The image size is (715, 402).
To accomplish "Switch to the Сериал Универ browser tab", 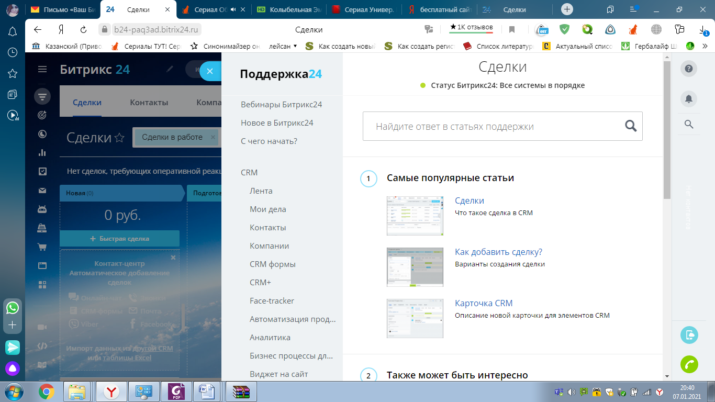I will pos(363,9).
